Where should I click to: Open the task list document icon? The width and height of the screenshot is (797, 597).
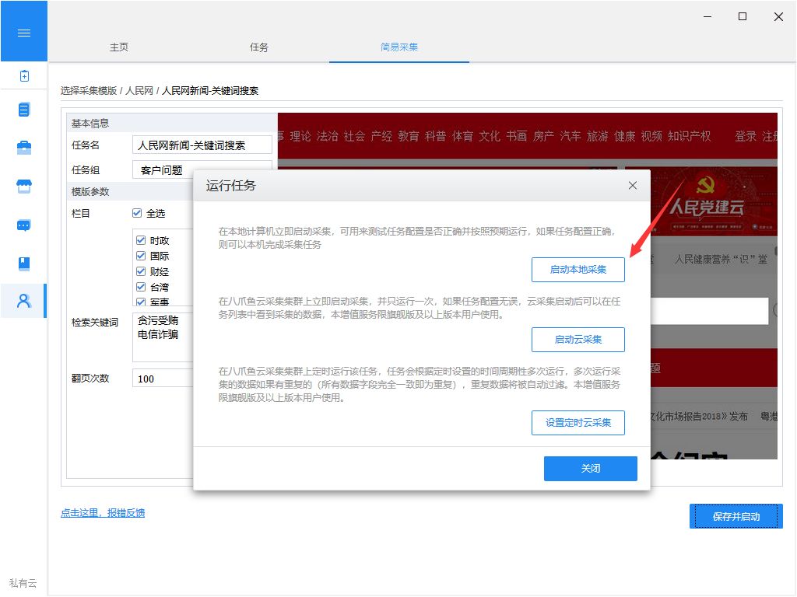(24, 110)
